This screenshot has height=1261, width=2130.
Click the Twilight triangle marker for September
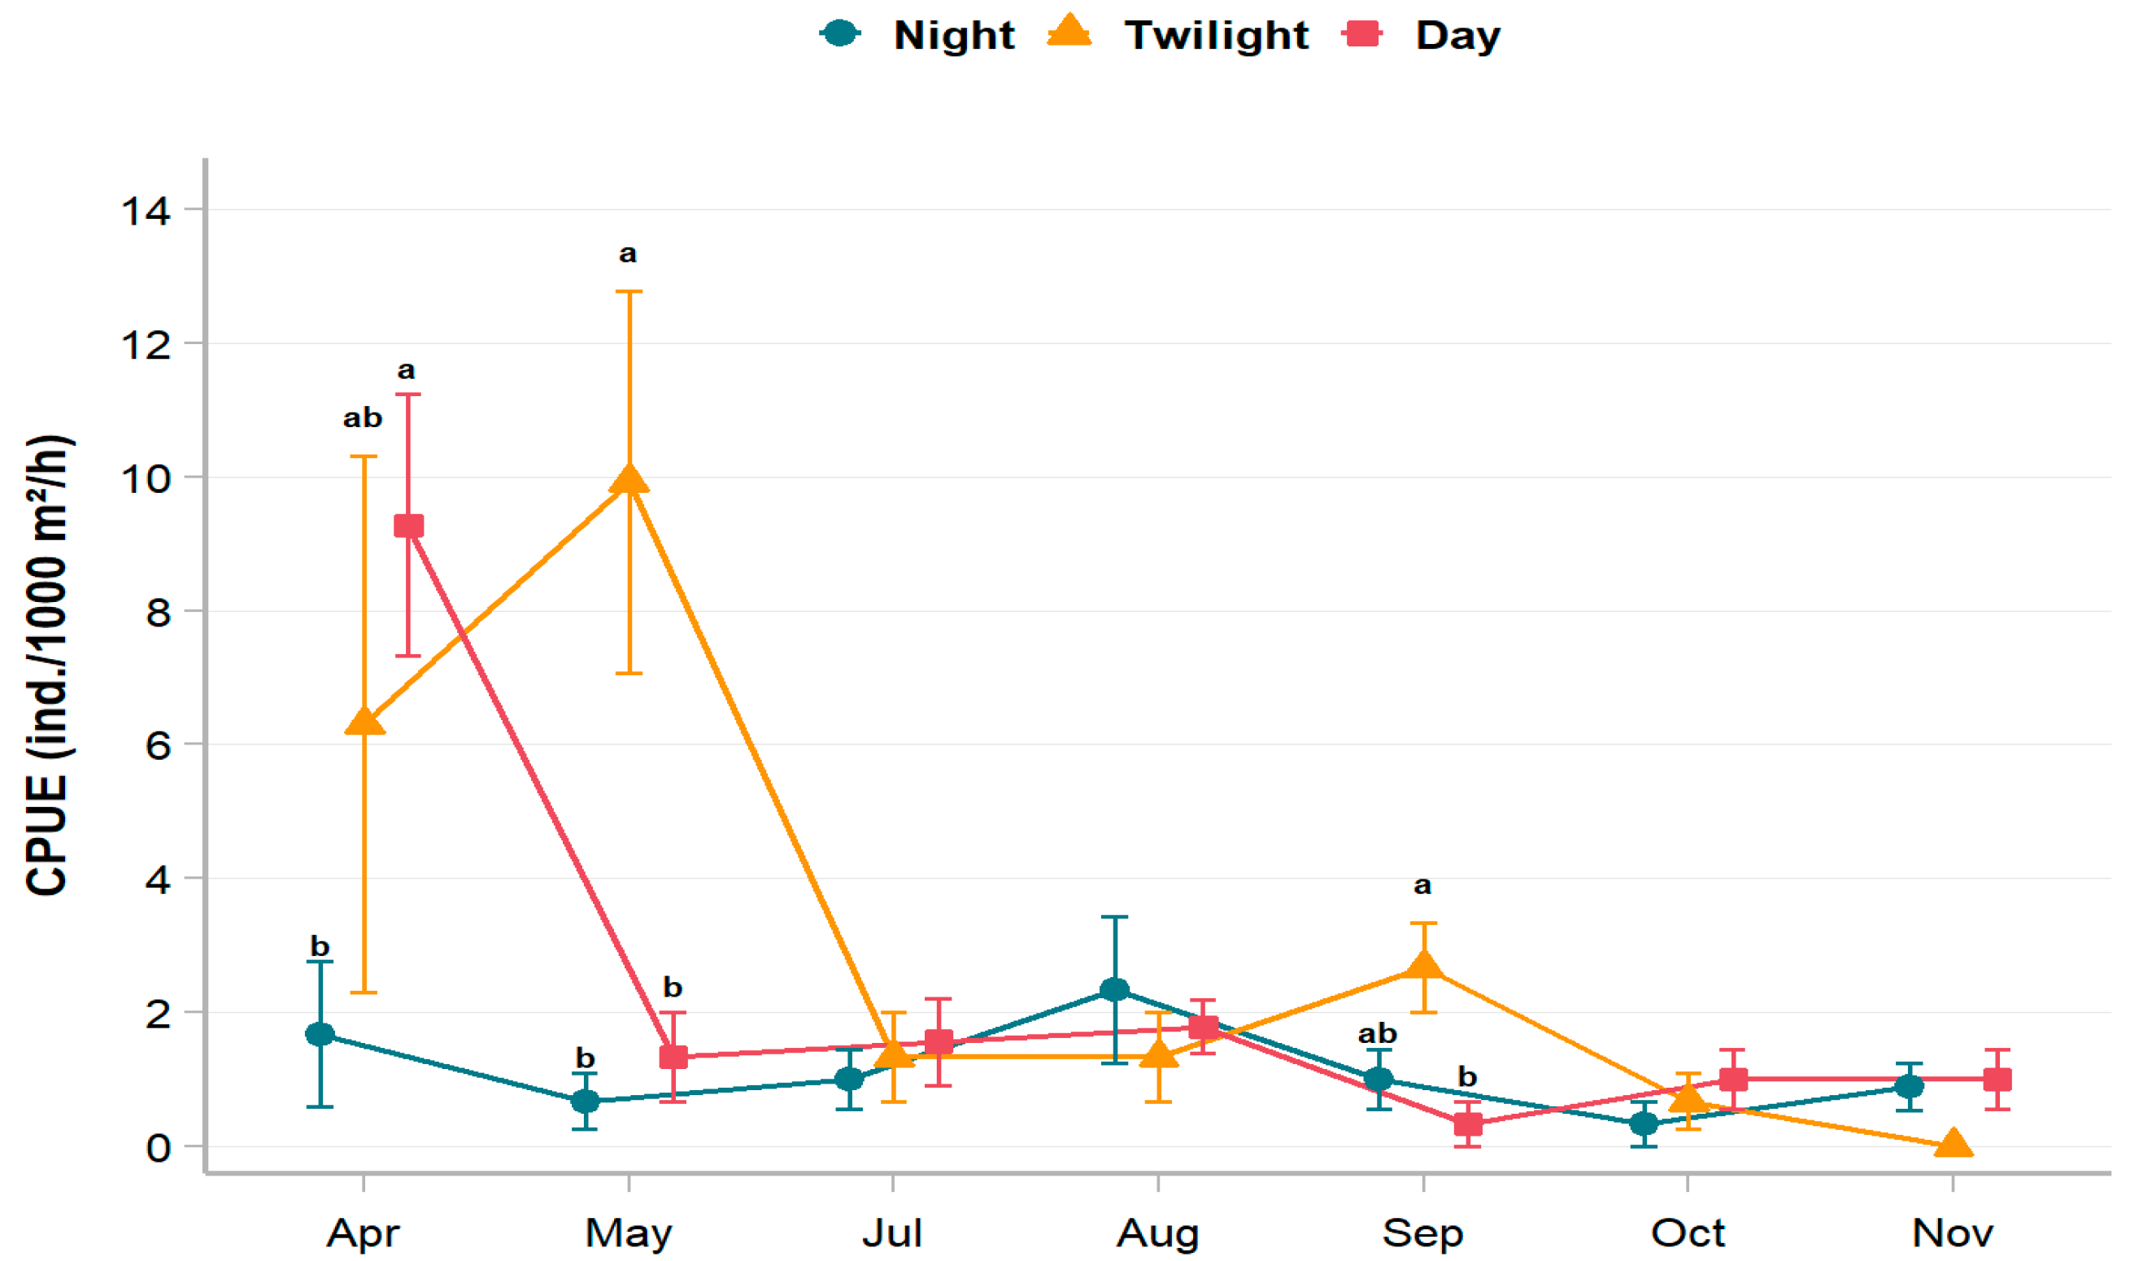click(1423, 966)
